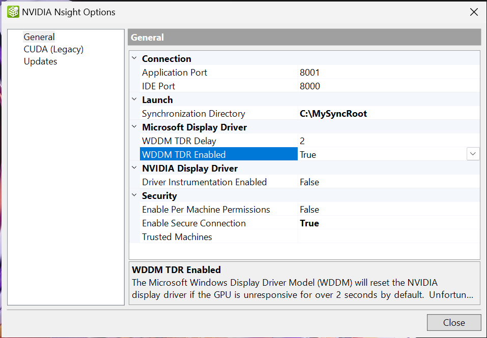Click the Close button
This screenshot has width=487, height=338.
coord(454,322)
